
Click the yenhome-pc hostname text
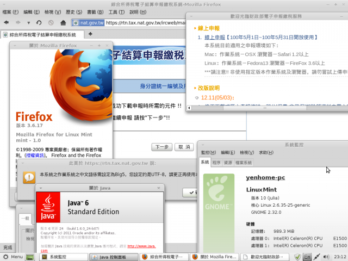(x=265, y=178)
